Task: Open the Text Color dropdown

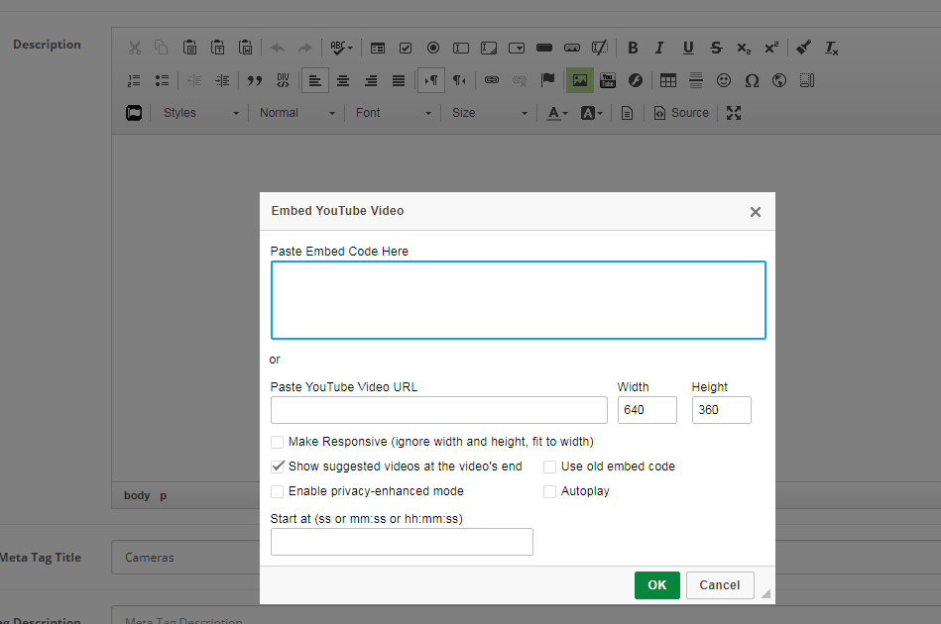Action: point(557,113)
